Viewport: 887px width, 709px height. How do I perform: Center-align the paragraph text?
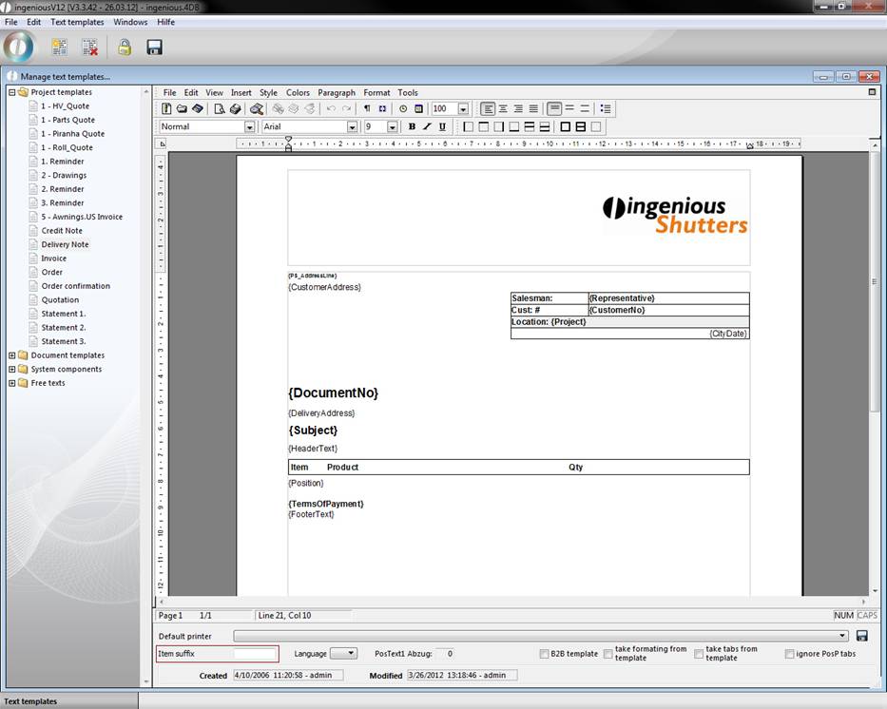pyautogui.click(x=503, y=109)
